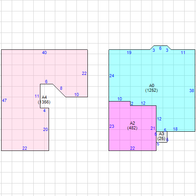Click the 40 dimension on A4's top edge
This screenshot has height=196, width=196.
point(44,53)
